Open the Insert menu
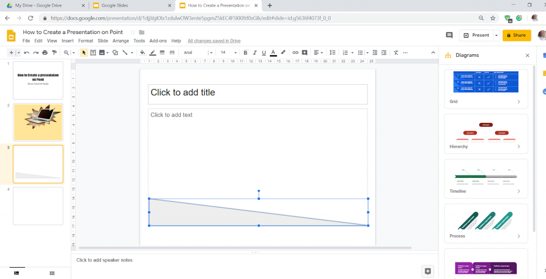The image size is (546, 279). [68, 41]
